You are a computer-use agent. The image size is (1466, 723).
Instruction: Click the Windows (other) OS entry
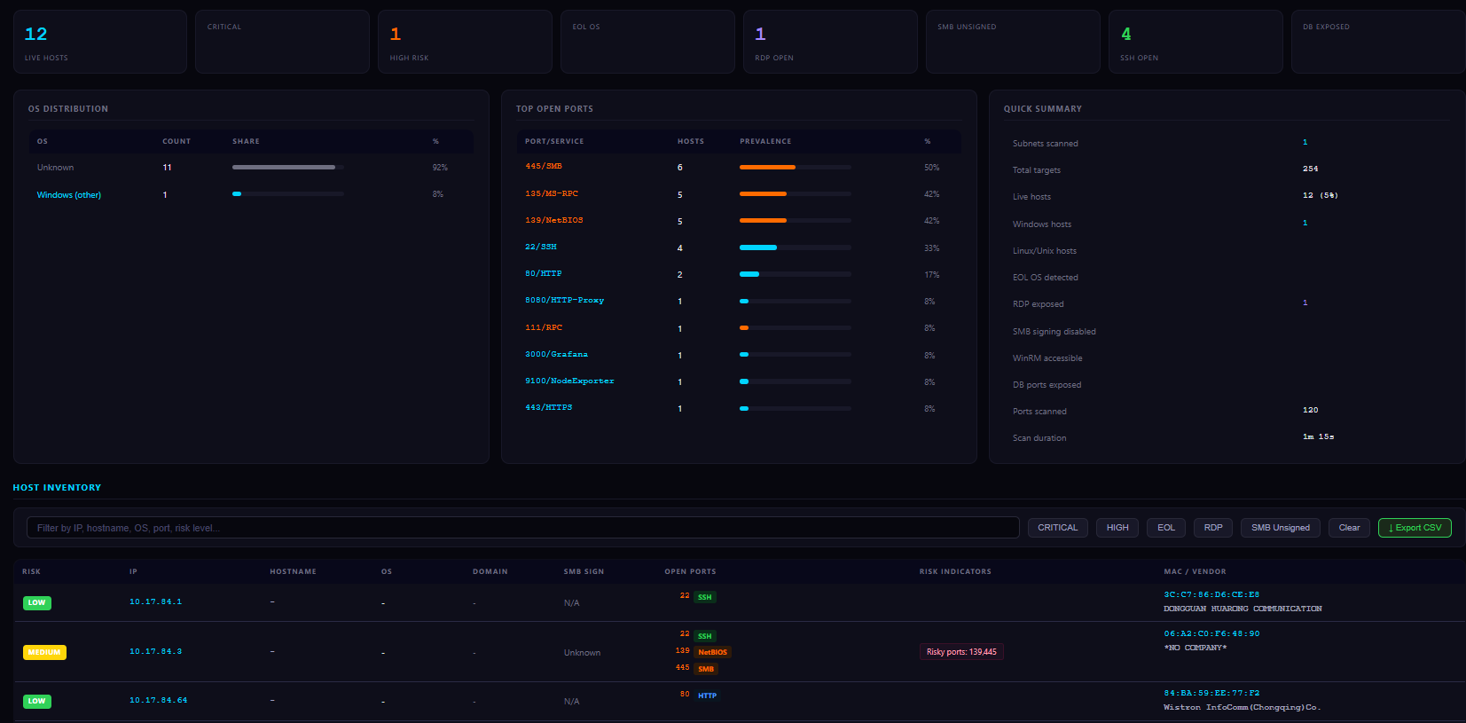[69, 195]
